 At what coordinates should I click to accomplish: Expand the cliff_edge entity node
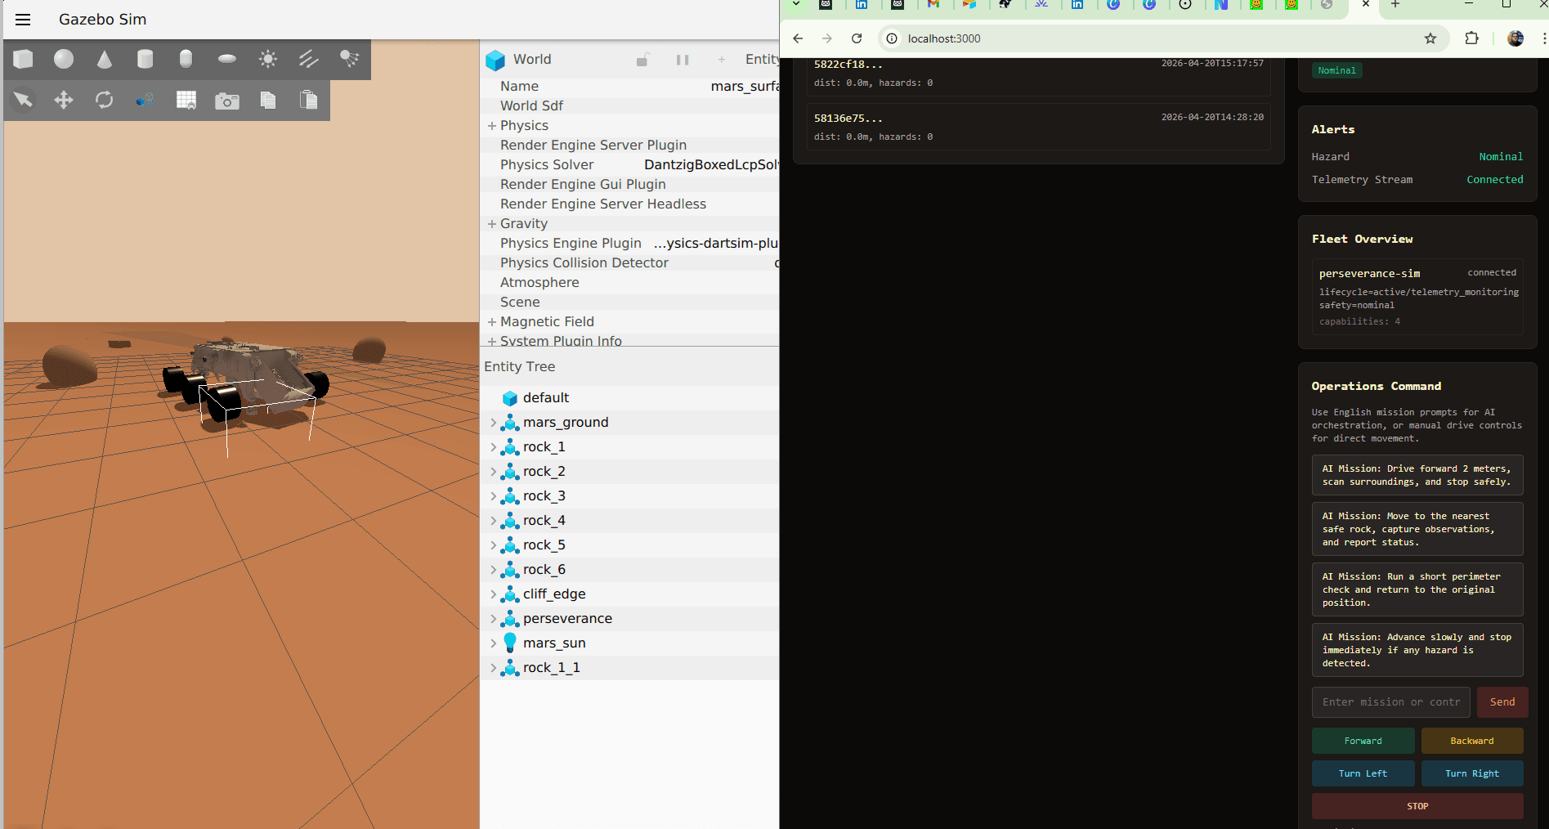pos(493,594)
